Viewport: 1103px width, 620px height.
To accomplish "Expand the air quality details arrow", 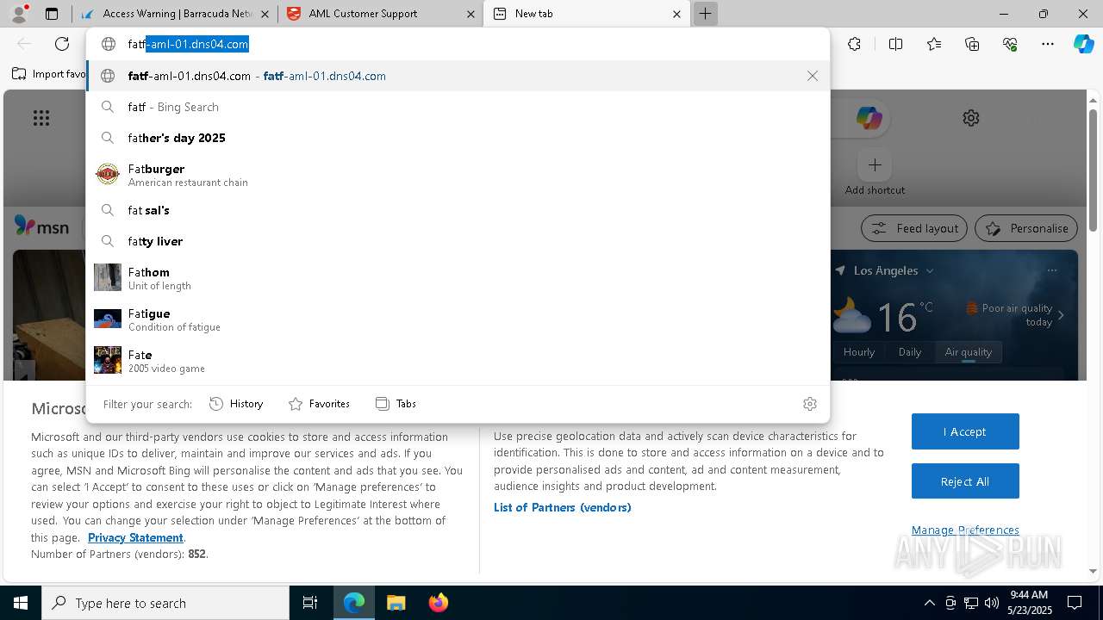I will [x=1061, y=315].
